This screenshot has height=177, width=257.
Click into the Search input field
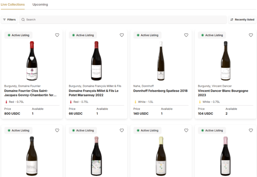(x=123, y=19)
